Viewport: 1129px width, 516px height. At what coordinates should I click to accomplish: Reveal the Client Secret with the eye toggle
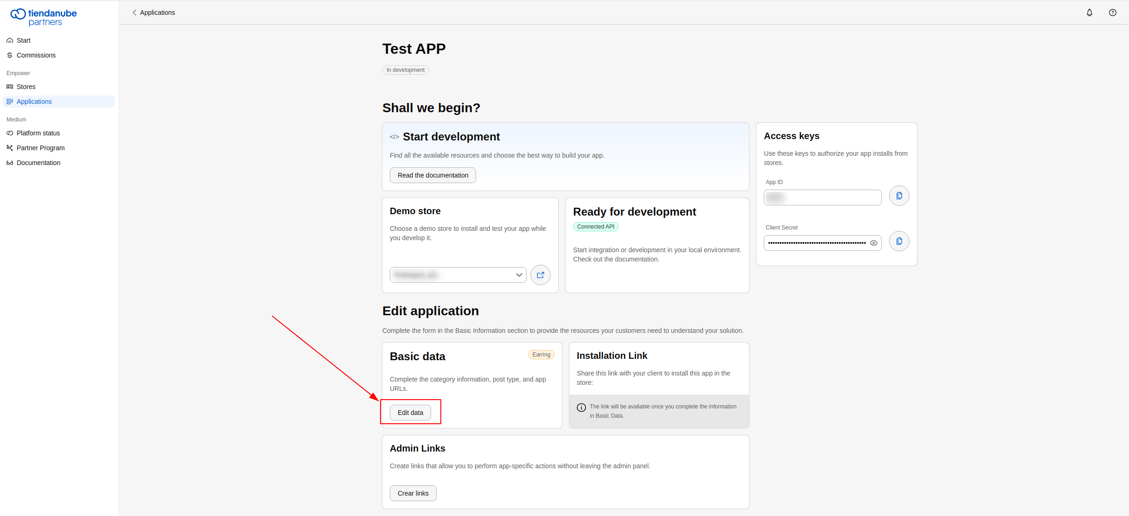874,242
